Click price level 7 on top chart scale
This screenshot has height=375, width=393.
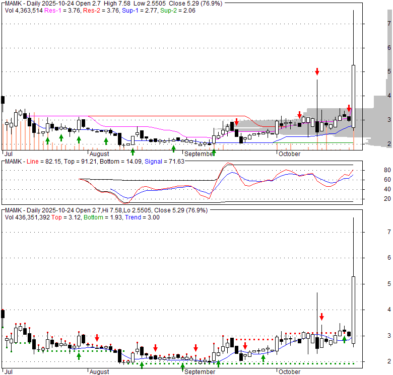tap(389, 24)
